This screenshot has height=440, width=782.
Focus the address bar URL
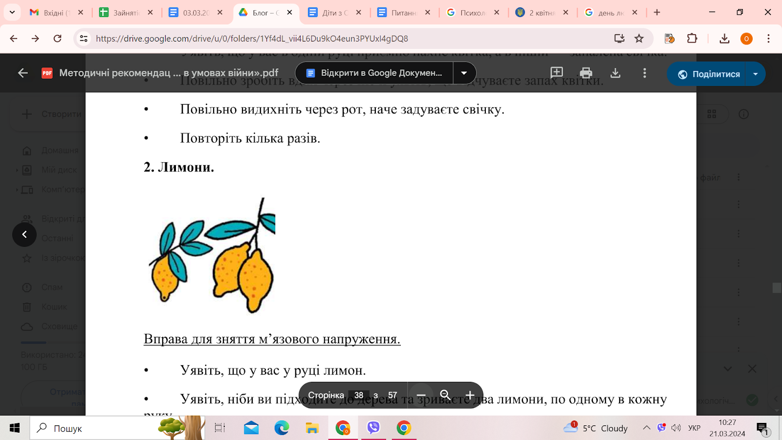tap(252, 39)
